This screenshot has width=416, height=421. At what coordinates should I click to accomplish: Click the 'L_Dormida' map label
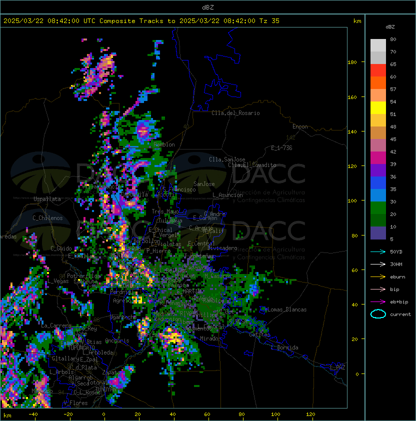point(284,347)
